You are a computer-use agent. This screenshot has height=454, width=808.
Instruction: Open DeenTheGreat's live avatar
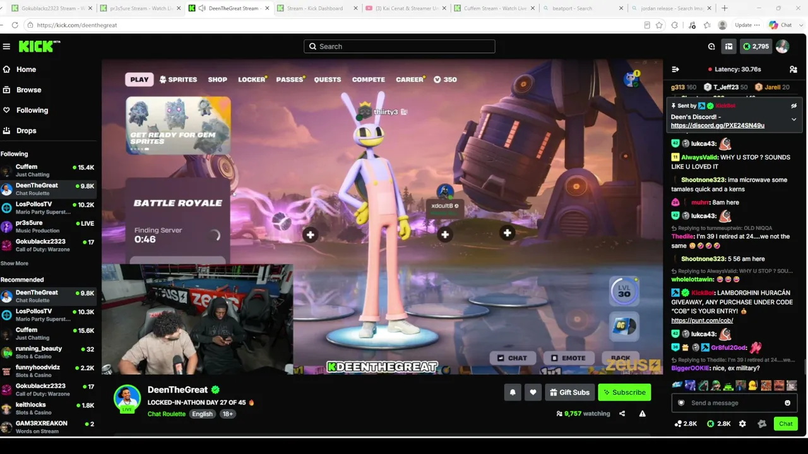[127, 399]
